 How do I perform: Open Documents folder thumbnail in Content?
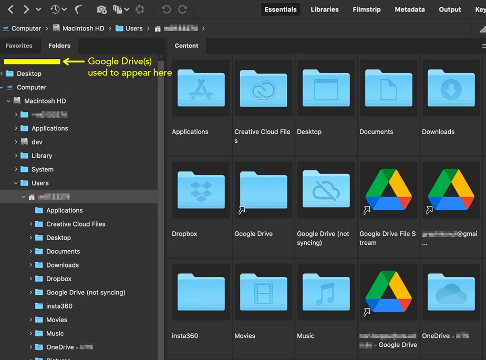(388, 88)
